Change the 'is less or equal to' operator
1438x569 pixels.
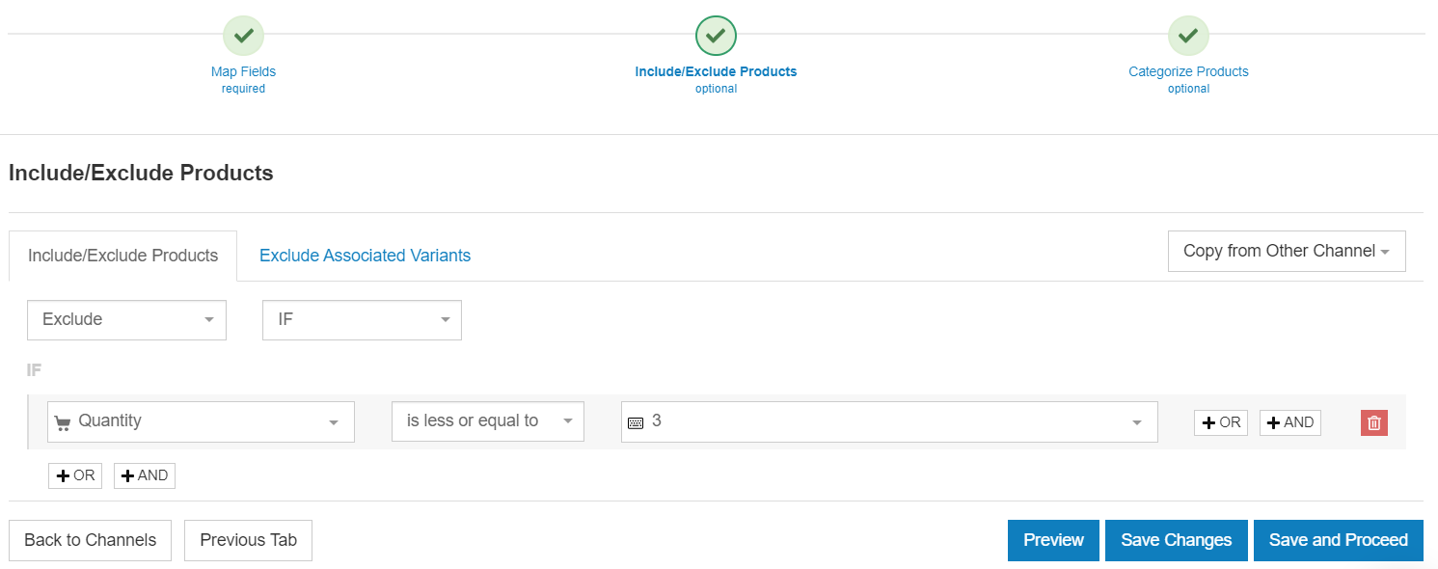coord(487,421)
